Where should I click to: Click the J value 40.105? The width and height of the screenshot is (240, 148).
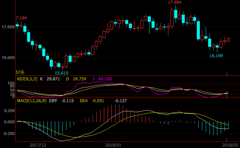[x=105, y=79]
